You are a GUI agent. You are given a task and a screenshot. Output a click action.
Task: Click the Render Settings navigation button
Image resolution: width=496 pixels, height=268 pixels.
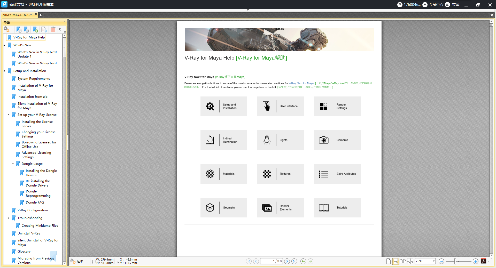[337, 106]
